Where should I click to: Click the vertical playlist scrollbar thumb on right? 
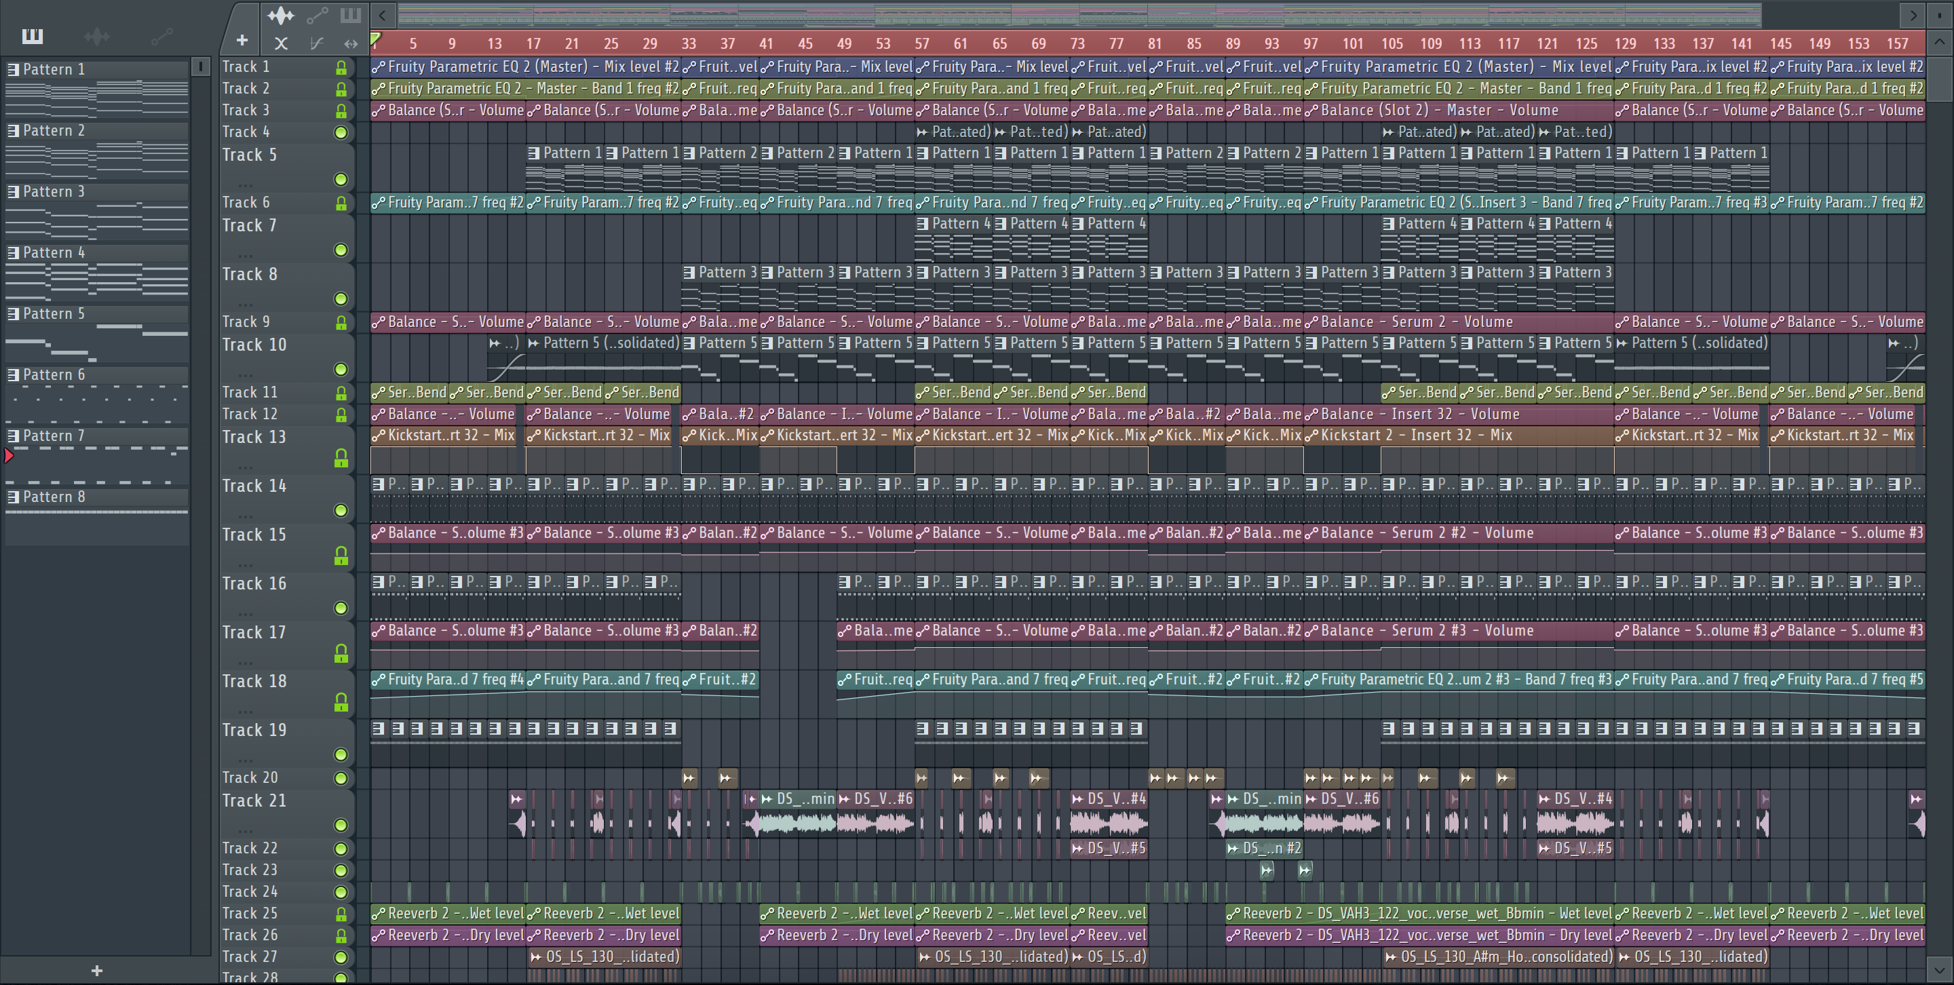tap(1940, 79)
